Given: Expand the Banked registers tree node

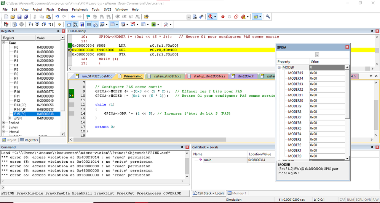Looking at the screenshot, I should [5, 123].
